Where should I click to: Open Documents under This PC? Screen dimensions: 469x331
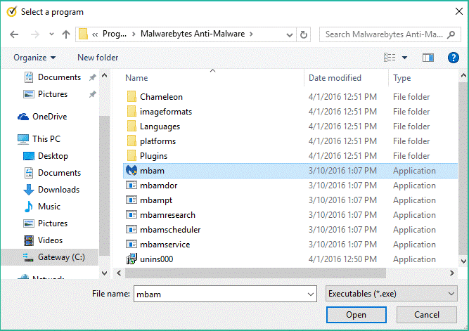pyautogui.click(x=52, y=173)
